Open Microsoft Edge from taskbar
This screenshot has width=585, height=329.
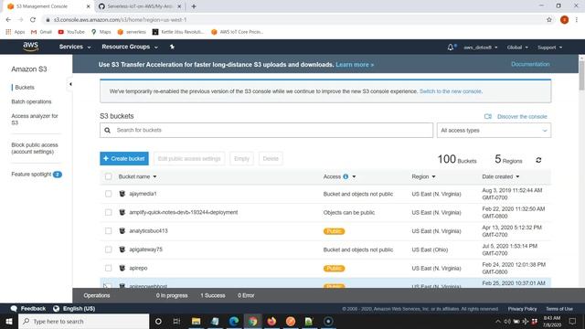[x=234, y=321]
